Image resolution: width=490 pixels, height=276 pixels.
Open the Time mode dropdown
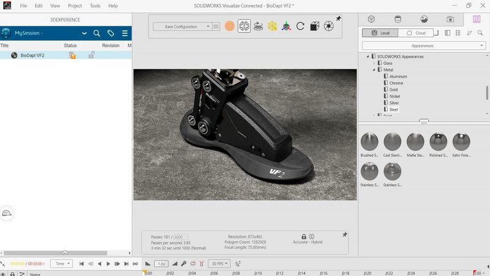coord(62,264)
